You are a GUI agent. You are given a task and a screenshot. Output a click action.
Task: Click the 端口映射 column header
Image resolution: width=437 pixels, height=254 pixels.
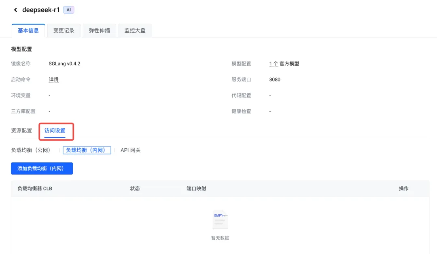[x=196, y=189]
